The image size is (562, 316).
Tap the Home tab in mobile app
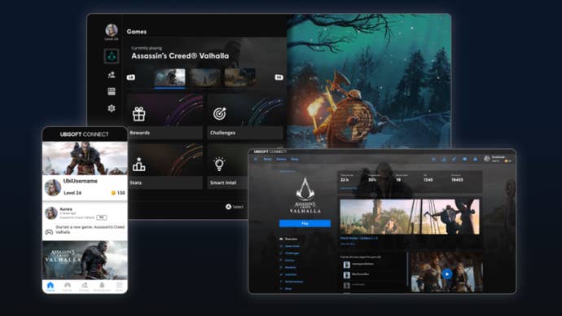pyautogui.click(x=50, y=287)
